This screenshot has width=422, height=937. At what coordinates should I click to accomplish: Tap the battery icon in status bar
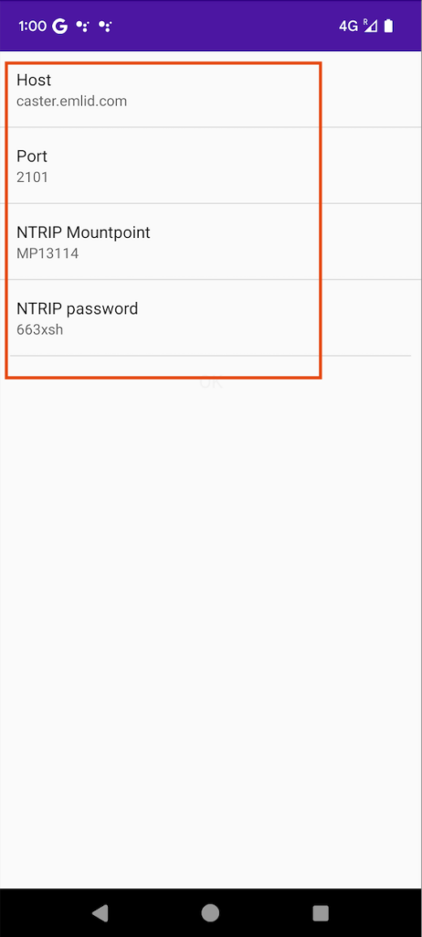coord(388,26)
